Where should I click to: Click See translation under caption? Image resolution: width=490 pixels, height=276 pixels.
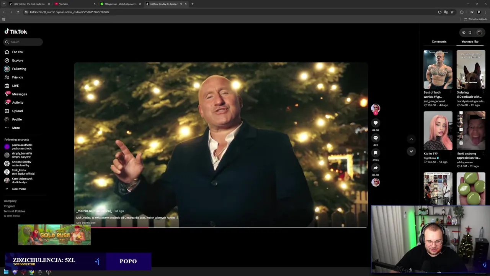pos(86,223)
